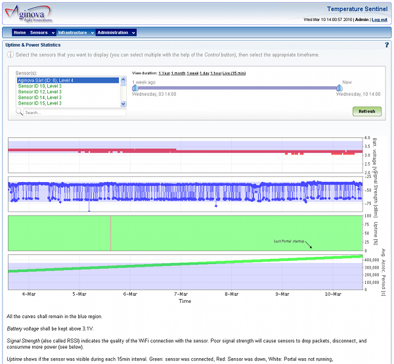
Task: Open the help question mark icon
Action: click(386, 45)
